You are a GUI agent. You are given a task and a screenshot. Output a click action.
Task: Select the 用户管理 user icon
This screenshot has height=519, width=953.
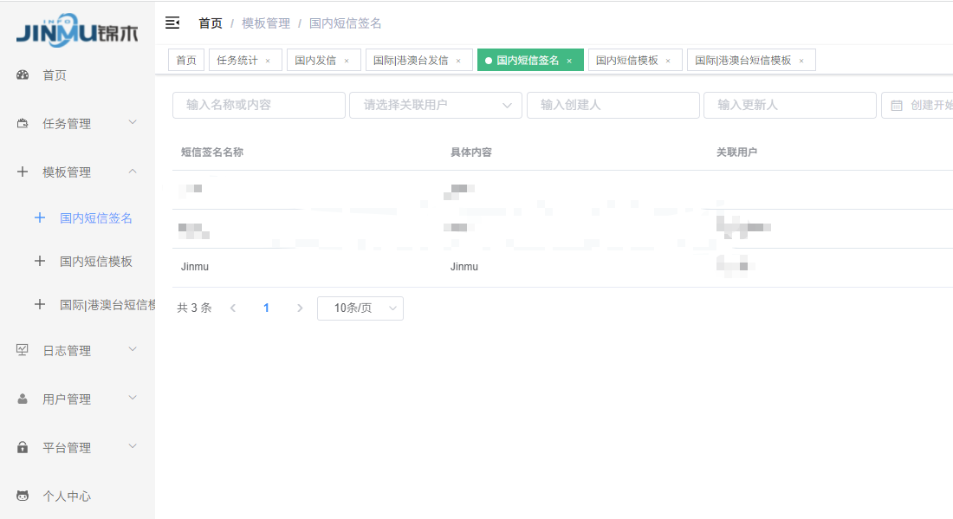click(x=23, y=399)
